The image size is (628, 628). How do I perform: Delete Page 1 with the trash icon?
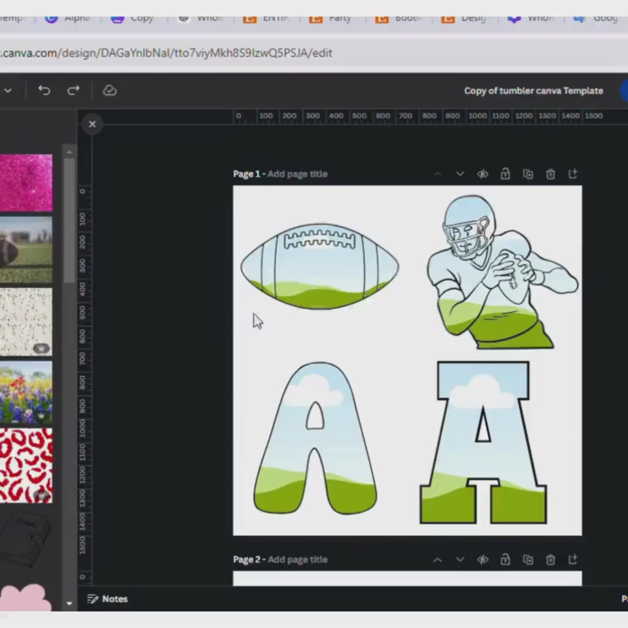point(551,174)
